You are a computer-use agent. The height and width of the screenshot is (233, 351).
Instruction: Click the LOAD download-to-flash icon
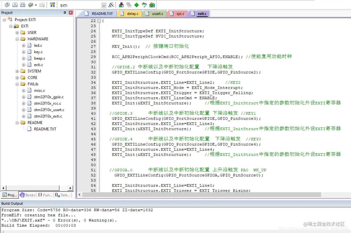(x=52, y=5)
